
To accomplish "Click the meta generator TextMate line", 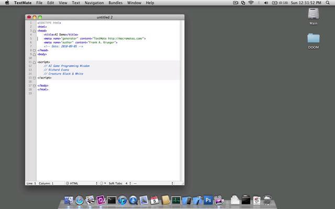I will coord(95,39).
